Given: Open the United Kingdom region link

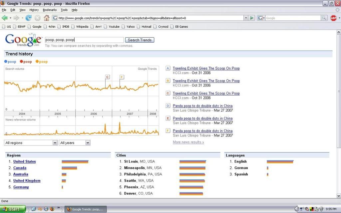Looking at the screenshot, I should click(x=27, y=181).
